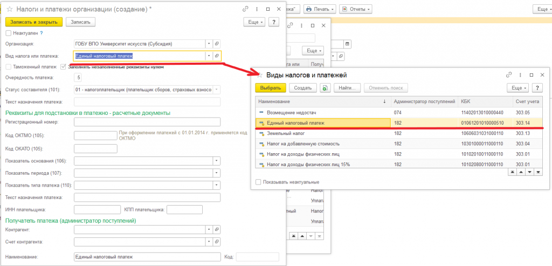Click help hint icon next to Неактуален

point(41,33)
